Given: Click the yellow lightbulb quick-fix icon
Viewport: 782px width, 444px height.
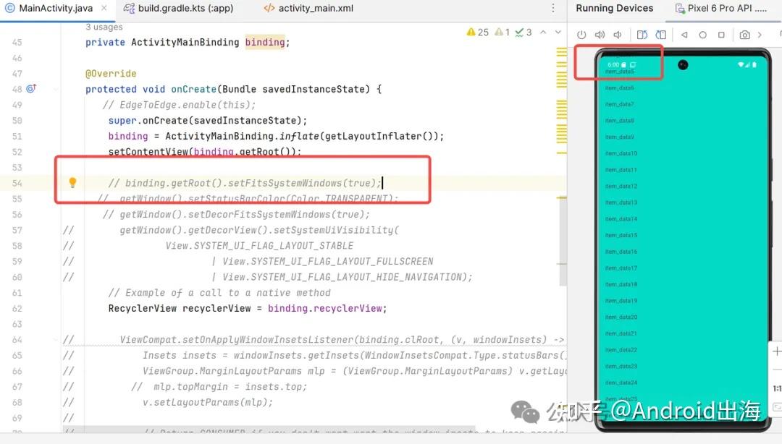Looking at the screenshot, I should tap(72, 183).
